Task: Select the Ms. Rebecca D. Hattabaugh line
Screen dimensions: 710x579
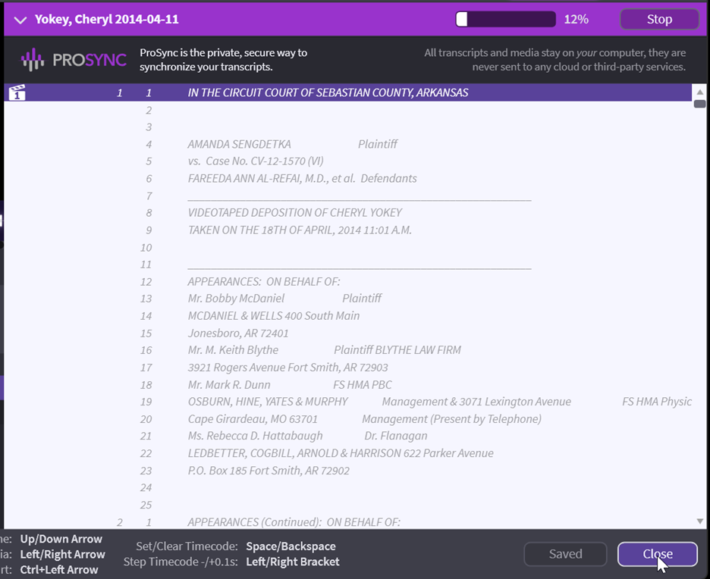Action: point(307,436)
